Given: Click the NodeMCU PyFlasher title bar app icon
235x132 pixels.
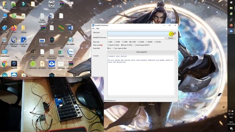Looking at the screenshot, I should pos(93,25).
